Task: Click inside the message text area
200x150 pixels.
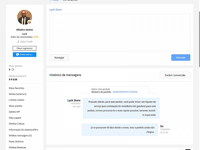Action: (x=120, y=32)
